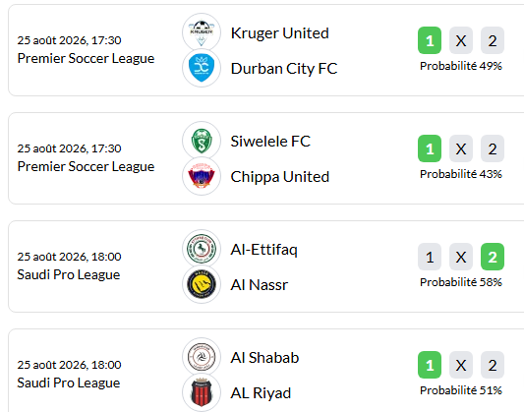The height and width of the screenshot is (412, 524).
Task: Toggle green 2 prediction for Al Nassr
Action: coord(493,257)
